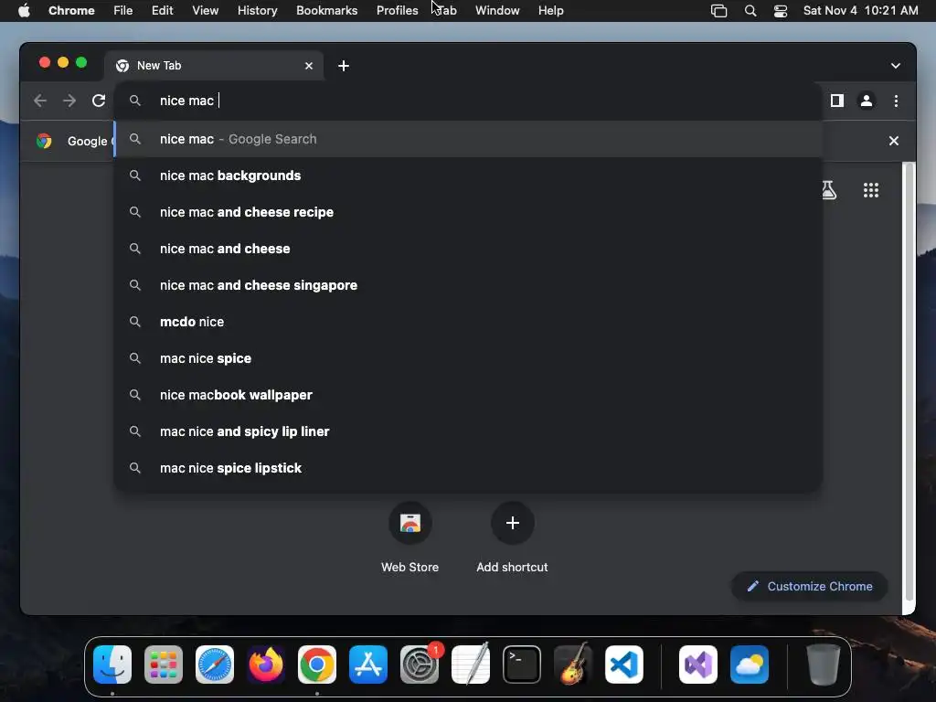Open the History menu
936x702 pixels.
pos(257,10)
